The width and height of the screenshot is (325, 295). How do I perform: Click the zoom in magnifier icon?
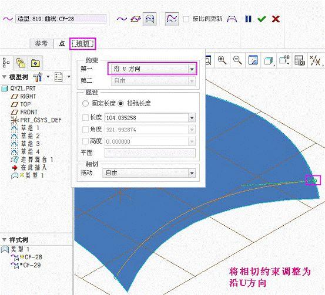tap(222, 60)
